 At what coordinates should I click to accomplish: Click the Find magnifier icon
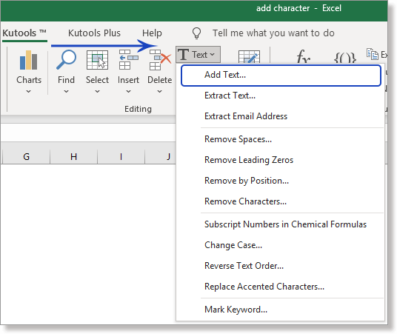(66, 60)
